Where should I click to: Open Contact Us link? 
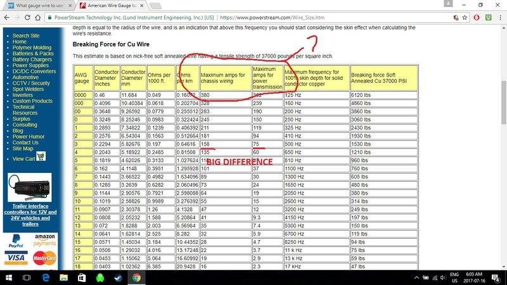coord(25,142)
